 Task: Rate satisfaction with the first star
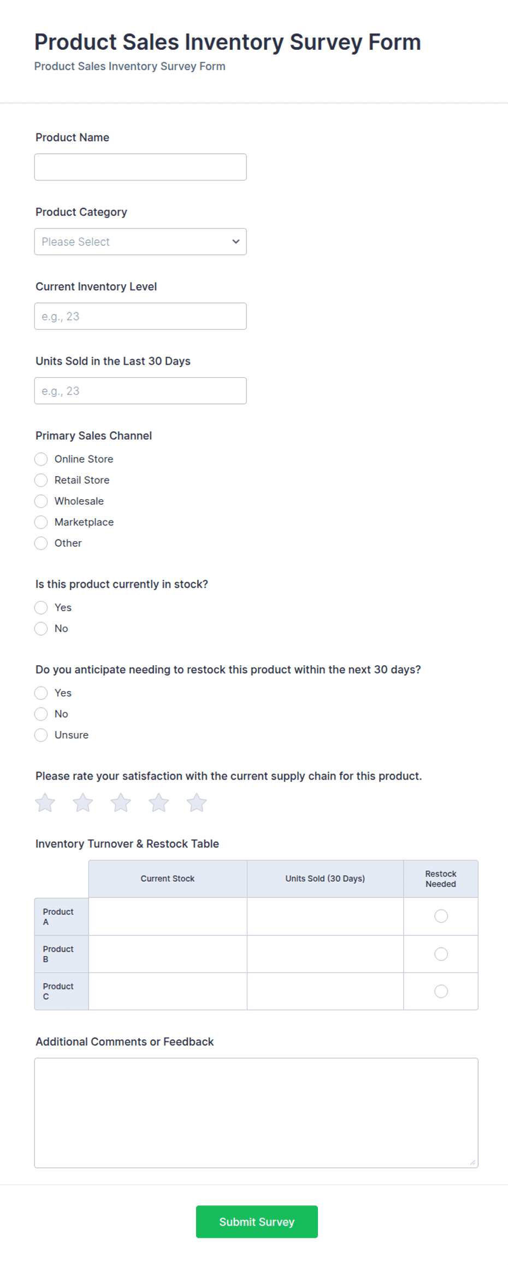(45, 803)
